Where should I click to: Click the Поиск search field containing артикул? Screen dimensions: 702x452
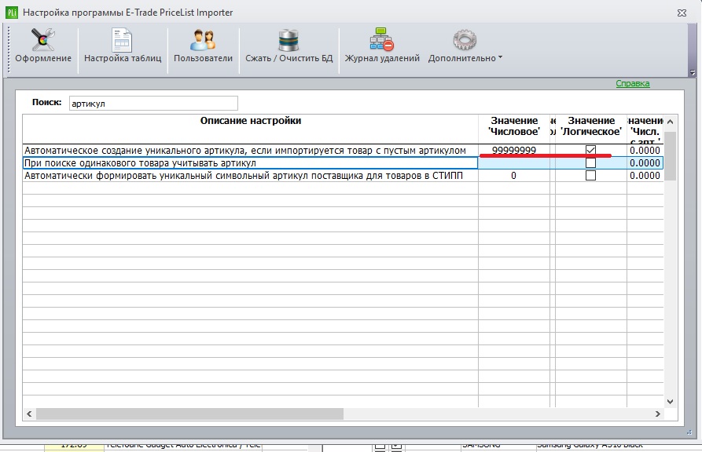153,104
